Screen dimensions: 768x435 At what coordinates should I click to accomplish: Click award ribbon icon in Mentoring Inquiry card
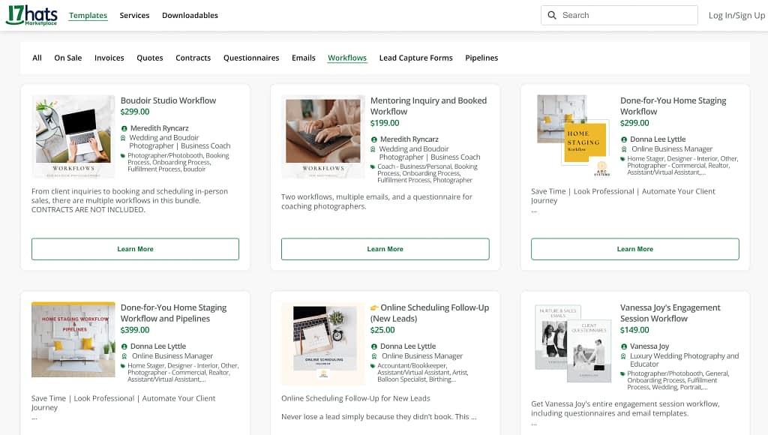click(x=373, y=149)
